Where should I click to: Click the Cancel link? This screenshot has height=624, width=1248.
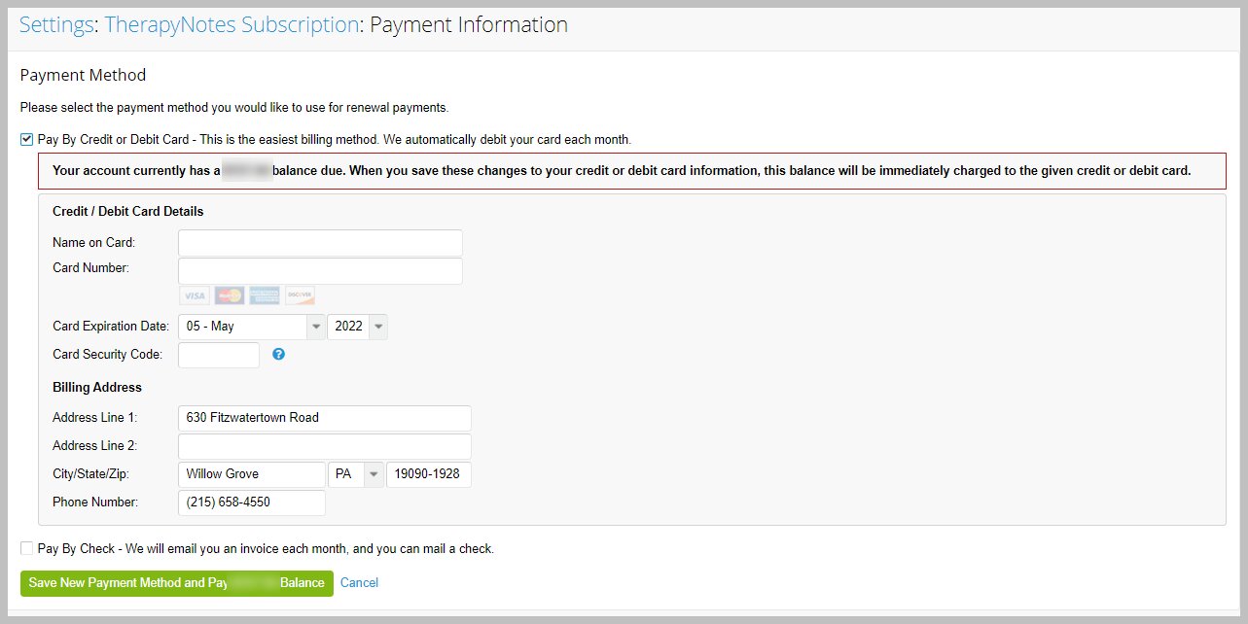359,583
